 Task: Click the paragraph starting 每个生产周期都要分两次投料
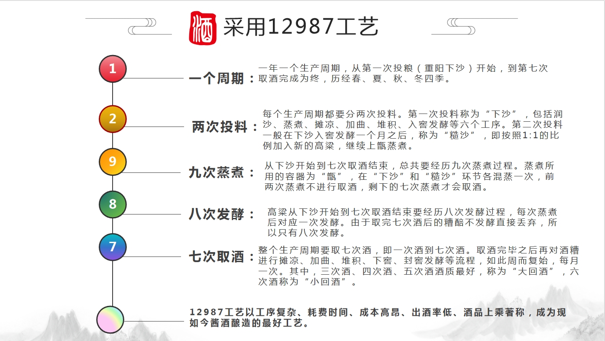[412, 130]
